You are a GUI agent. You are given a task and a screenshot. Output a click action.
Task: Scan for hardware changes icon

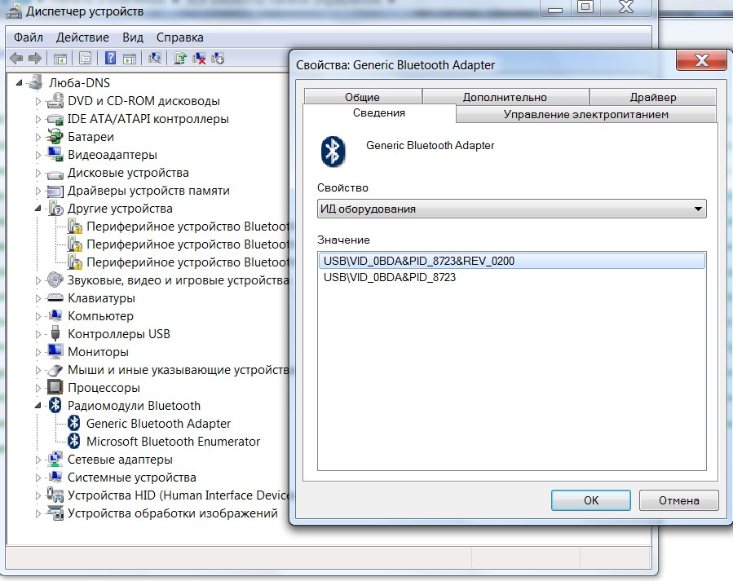[155, 58]
